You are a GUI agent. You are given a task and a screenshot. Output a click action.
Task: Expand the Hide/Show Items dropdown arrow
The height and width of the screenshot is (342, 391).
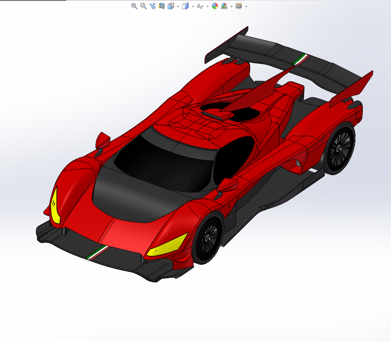tap(207, 6)
